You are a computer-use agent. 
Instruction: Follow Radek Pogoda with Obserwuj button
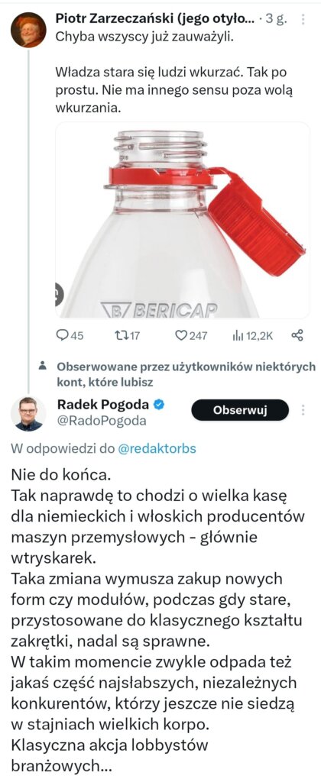(x=240, y=410)
